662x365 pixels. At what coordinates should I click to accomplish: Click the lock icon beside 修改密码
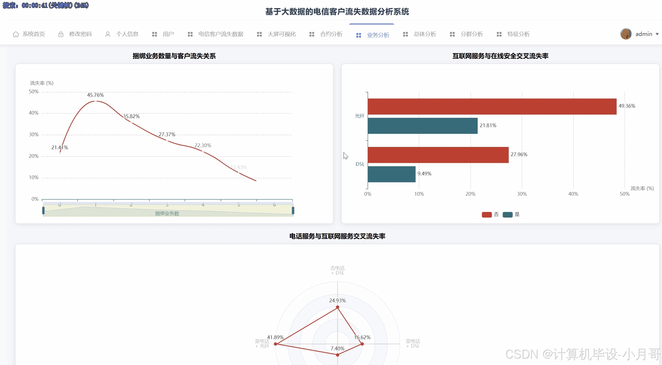[x=61, y=34]
